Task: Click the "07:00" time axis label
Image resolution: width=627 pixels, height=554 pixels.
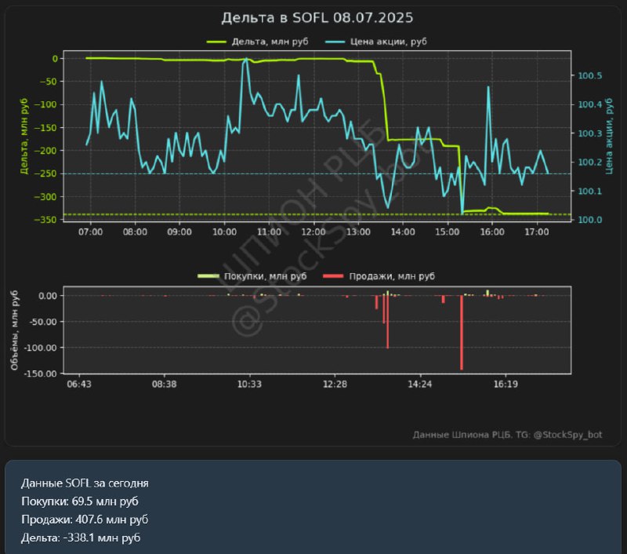Action: point(90,232)
